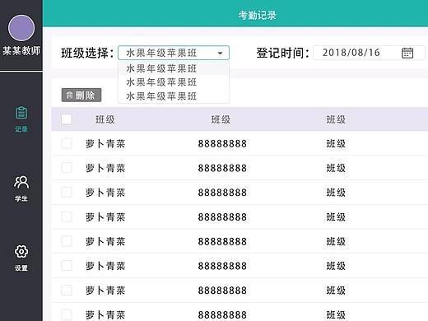The image size is (428, 321).
Task: Check the sixth 萝卜青菜 row checkbox
Action: [67, 266]
